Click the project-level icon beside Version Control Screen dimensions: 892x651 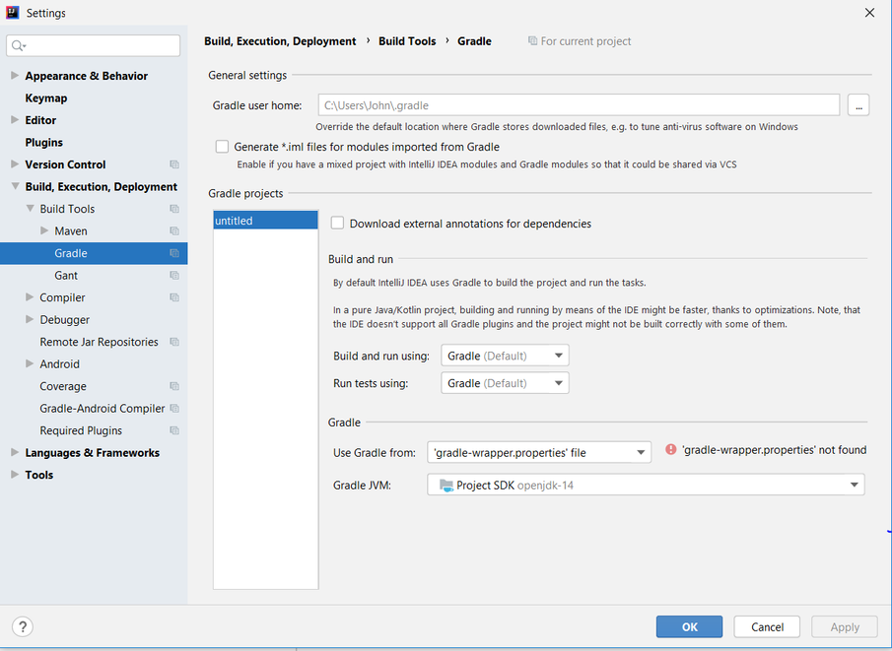click(x=174, y=164)
